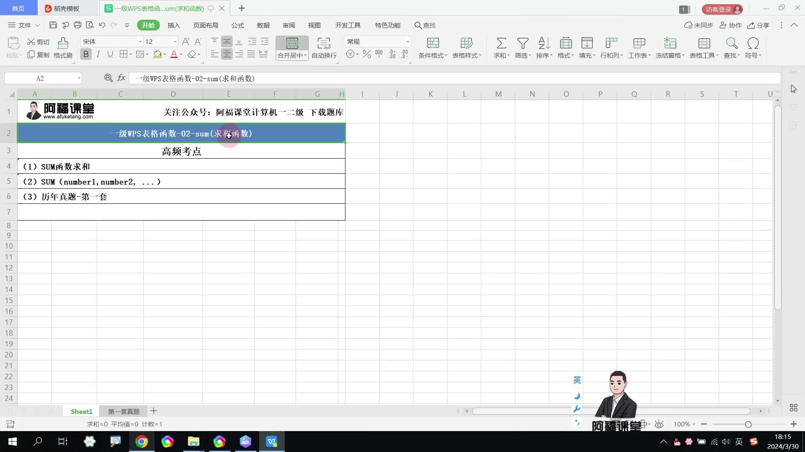The height and width of the screenshot is (452, 805).
Task: Open the Filter (筛选) funnel tool
Action: tap(522, 44)
